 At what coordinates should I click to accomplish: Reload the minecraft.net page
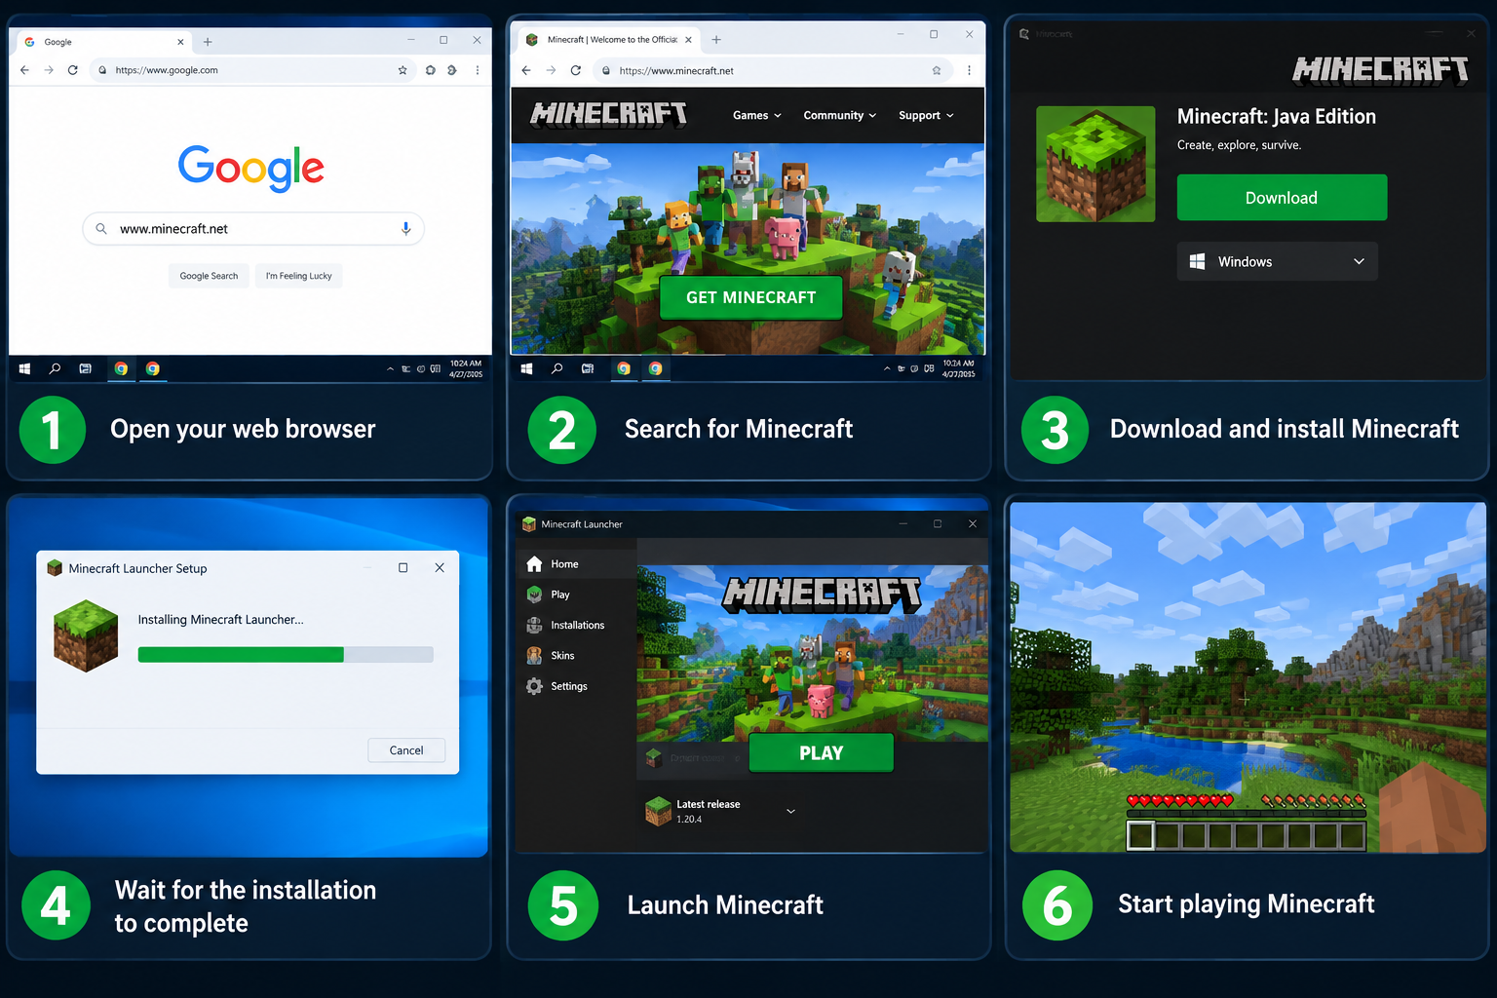pyautogui.click(x=576, y=70)
